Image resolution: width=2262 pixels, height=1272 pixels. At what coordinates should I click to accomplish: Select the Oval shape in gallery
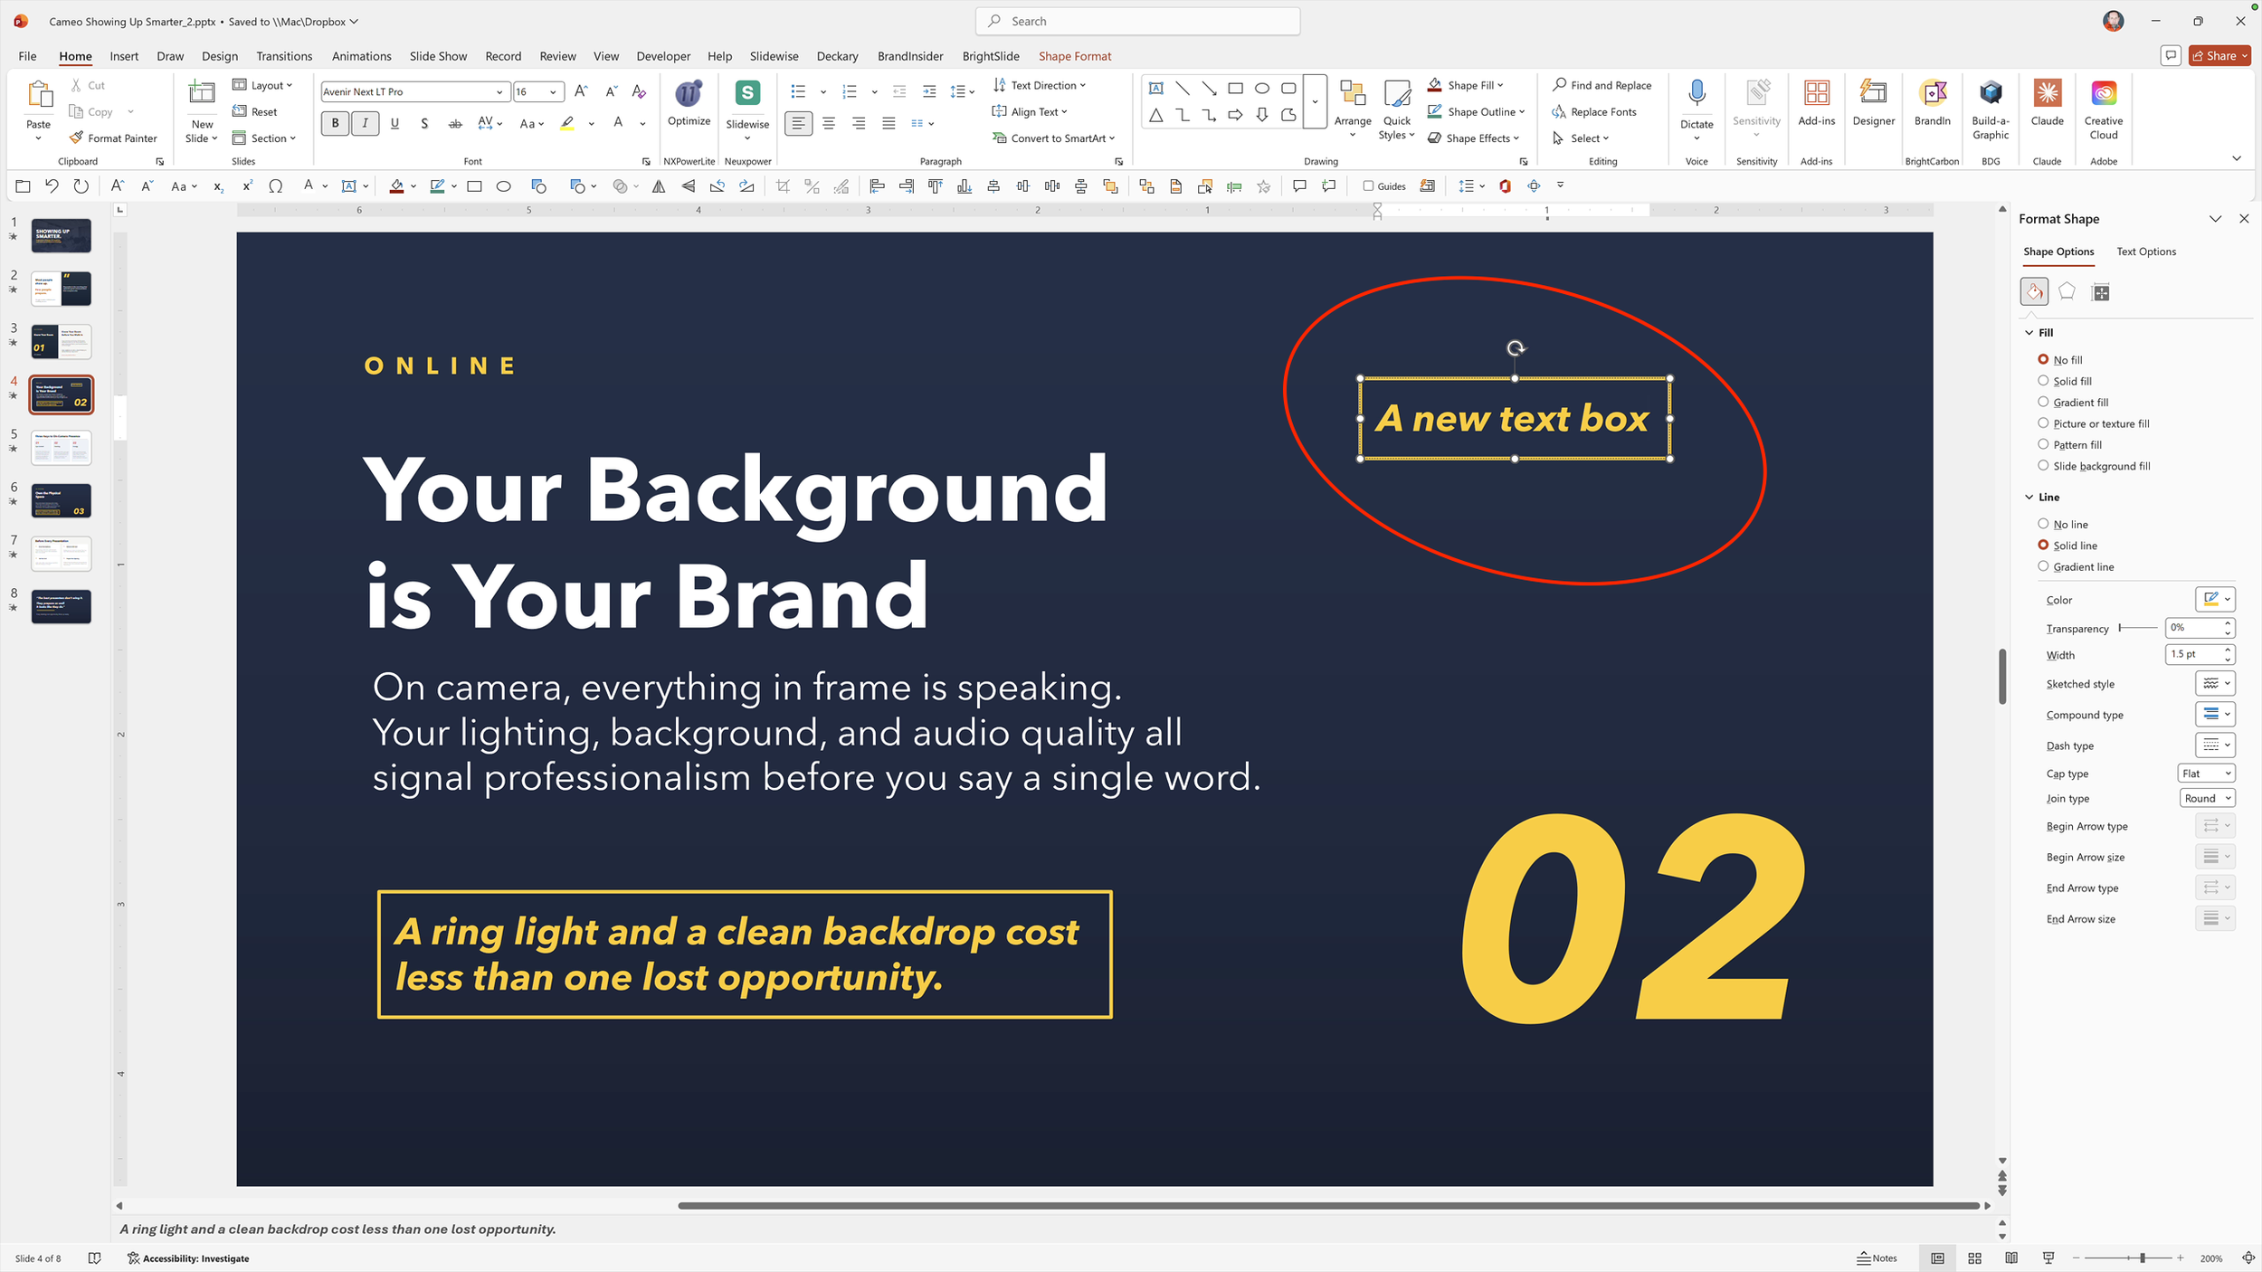[x=1261, y=88]
